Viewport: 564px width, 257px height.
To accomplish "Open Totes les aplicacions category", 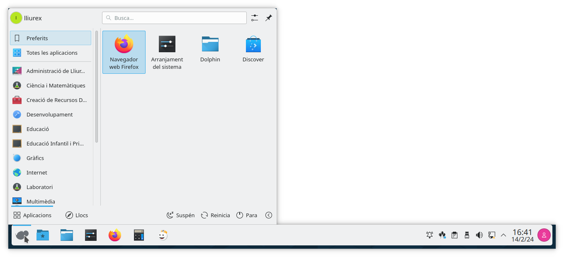I will coord(51,53).
